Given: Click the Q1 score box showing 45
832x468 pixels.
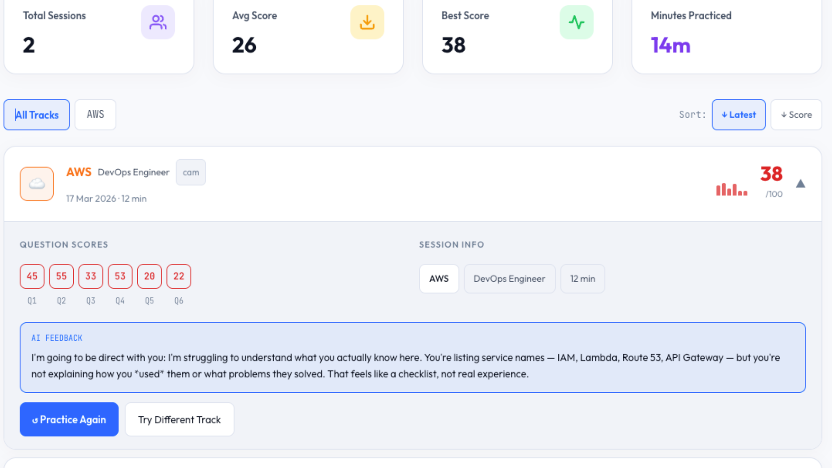Looking at the screenshot, I should (32, 276).
